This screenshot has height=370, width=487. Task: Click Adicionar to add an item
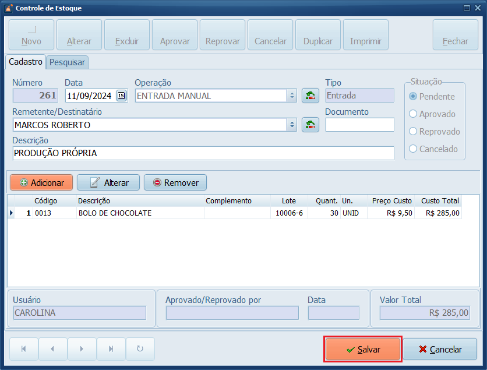(41, 182)
